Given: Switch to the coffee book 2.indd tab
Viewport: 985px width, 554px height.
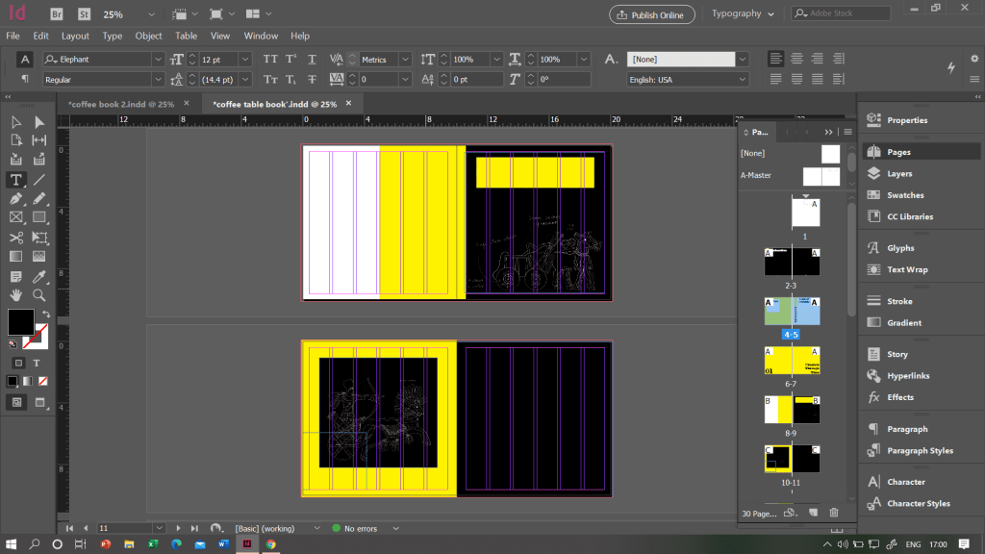Looking at the screenshot, I should coord(120,104).
